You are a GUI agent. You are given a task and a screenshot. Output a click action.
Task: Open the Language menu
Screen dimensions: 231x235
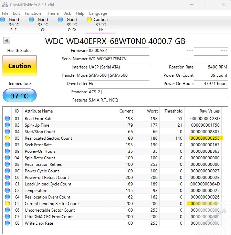pos(98,13)
